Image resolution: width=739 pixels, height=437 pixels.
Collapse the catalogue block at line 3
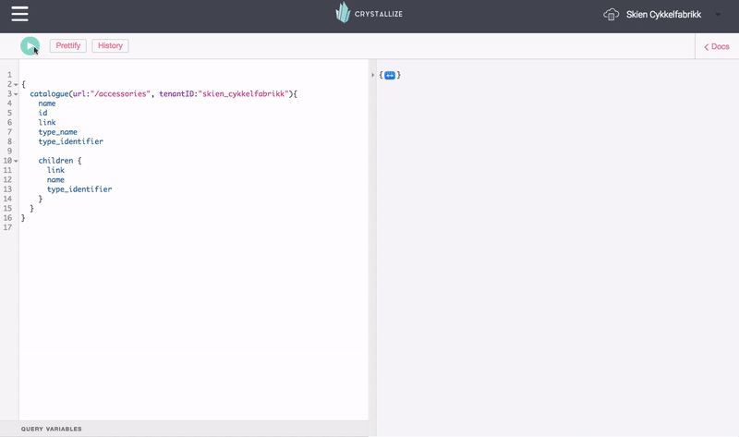point(16,94)
